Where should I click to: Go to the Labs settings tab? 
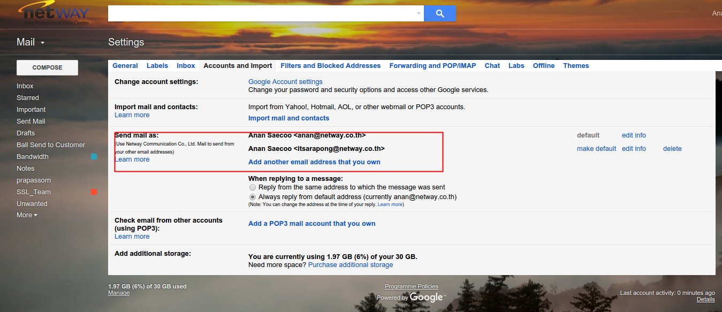tap(516, 66)
